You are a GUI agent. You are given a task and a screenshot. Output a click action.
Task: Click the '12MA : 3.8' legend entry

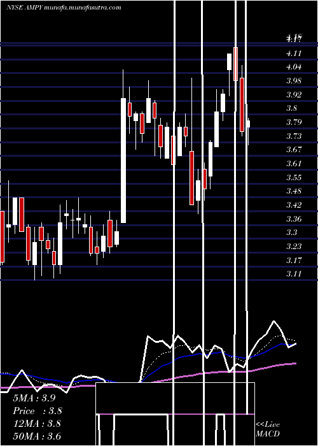point(37,424)
